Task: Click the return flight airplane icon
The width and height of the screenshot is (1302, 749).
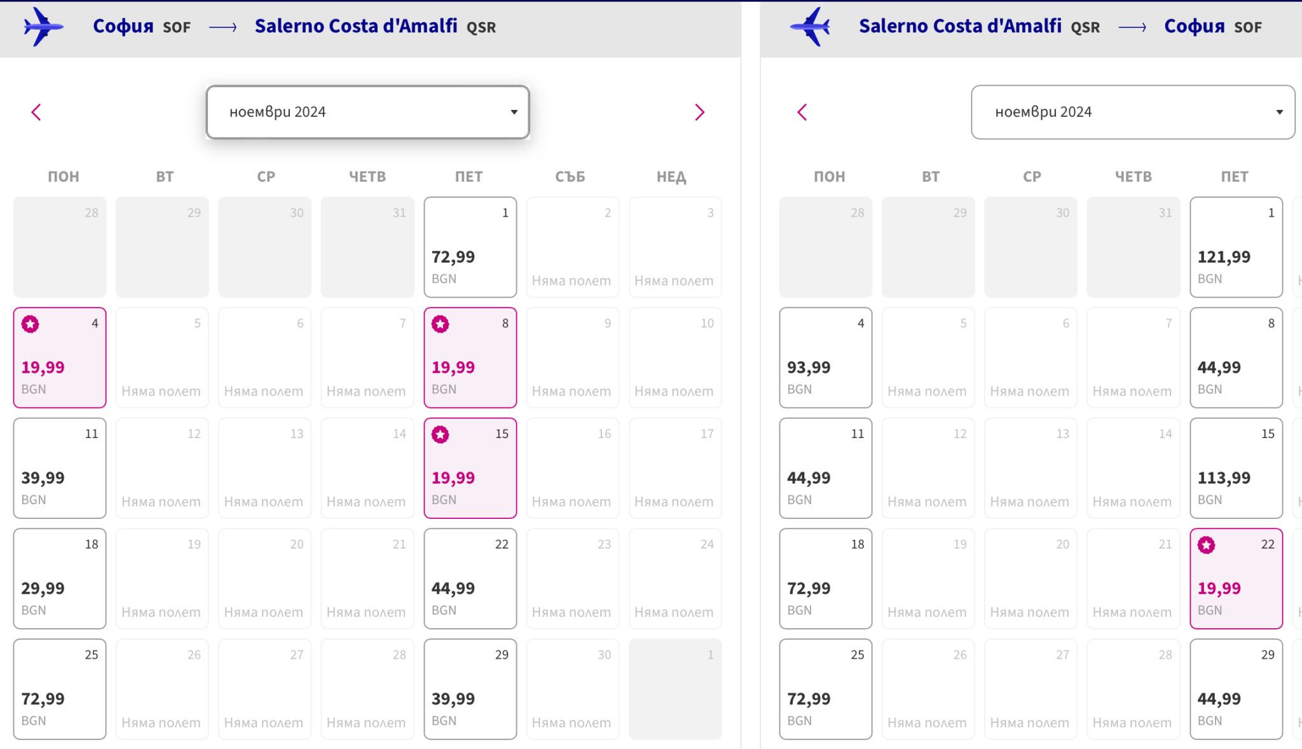Action: (x=810, y=27)
